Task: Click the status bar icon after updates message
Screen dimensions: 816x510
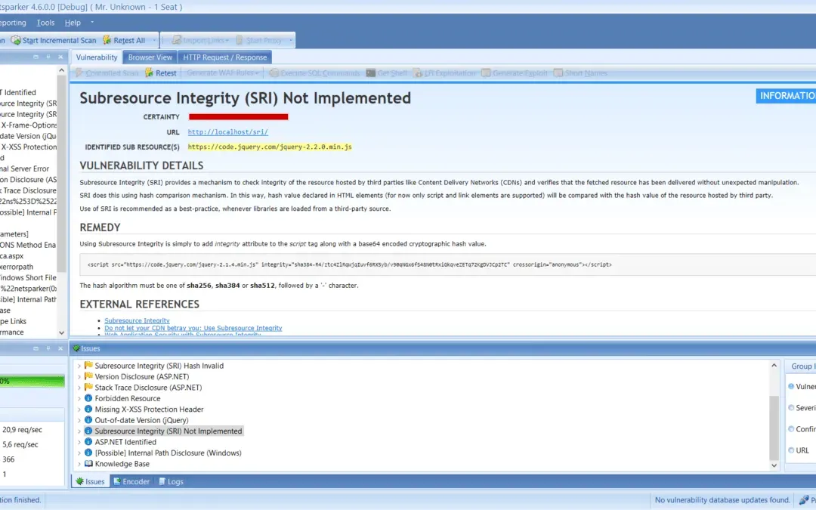Action: pyautogui.click(x=804, y=499)
